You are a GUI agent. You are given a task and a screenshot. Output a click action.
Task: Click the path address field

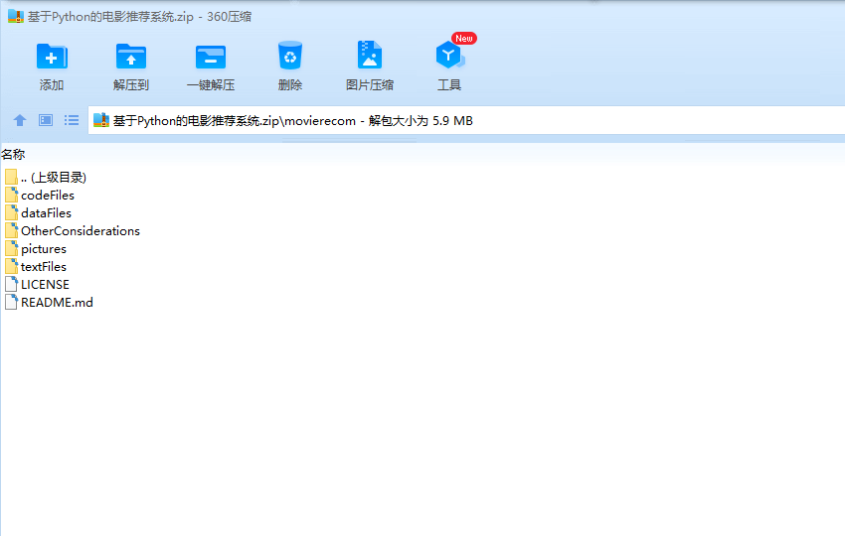pos(466,120)
